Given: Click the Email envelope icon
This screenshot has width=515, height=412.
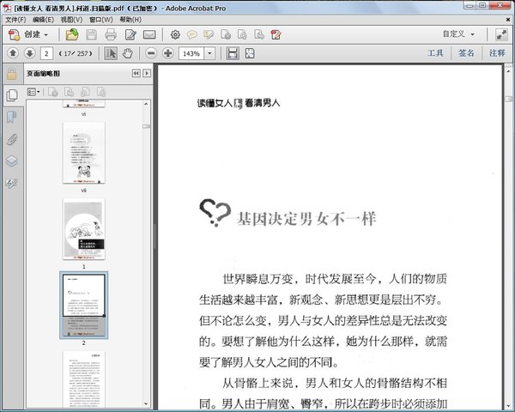Looking at the screenshot, I should click(x=149, y=35).
